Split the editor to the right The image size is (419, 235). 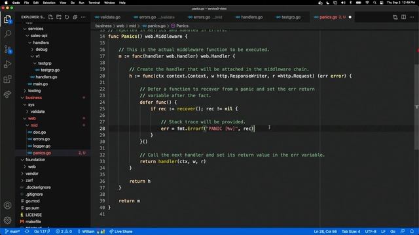click(x=403, y=18)
